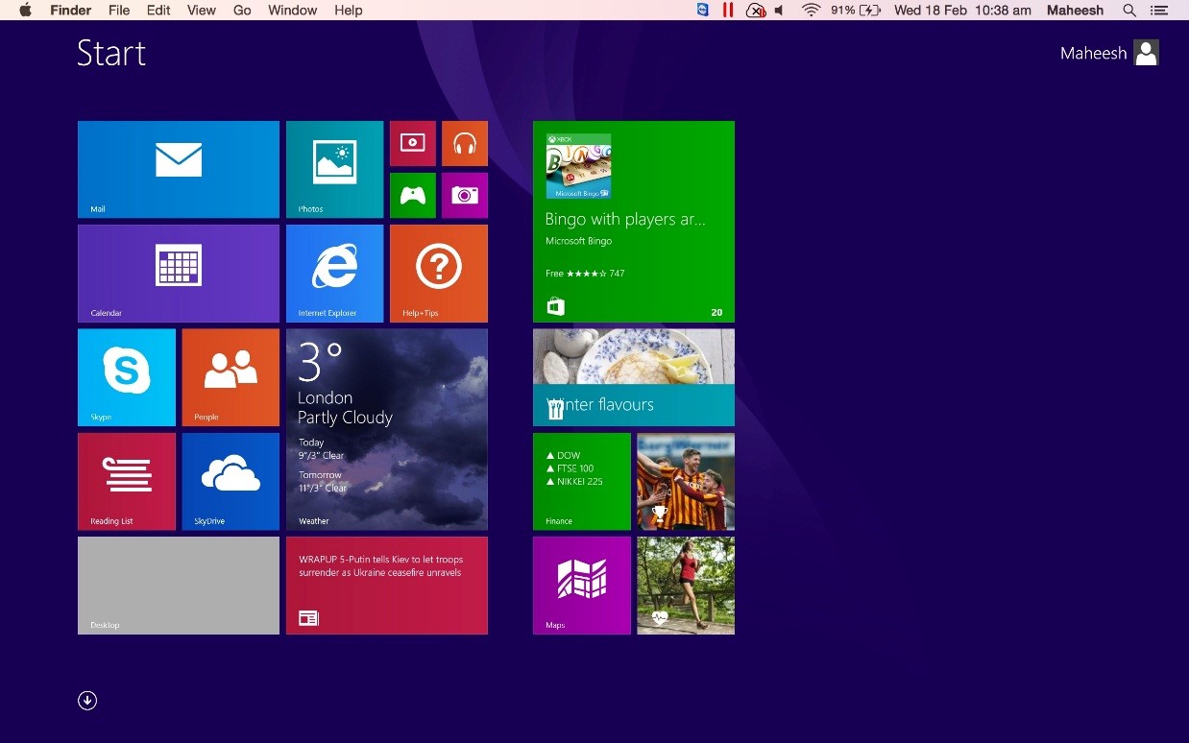Open the SkyDrive tile
The width and height of the screenshot is (1189, 743).
[x=231, y=481]
